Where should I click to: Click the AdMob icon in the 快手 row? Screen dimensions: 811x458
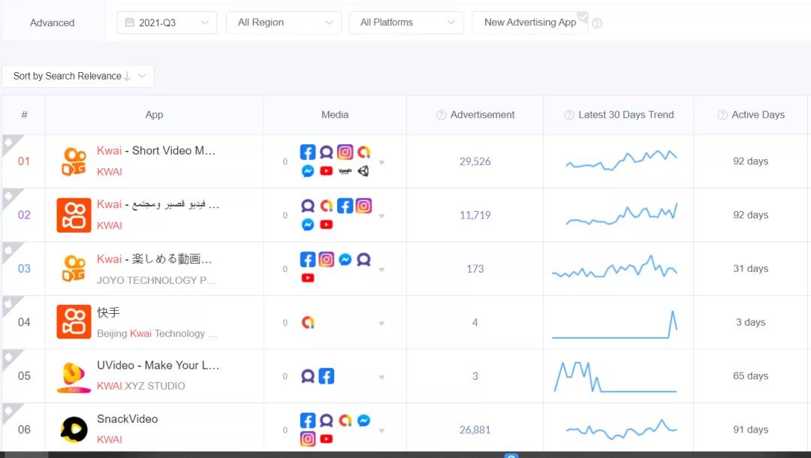(307, 323)
